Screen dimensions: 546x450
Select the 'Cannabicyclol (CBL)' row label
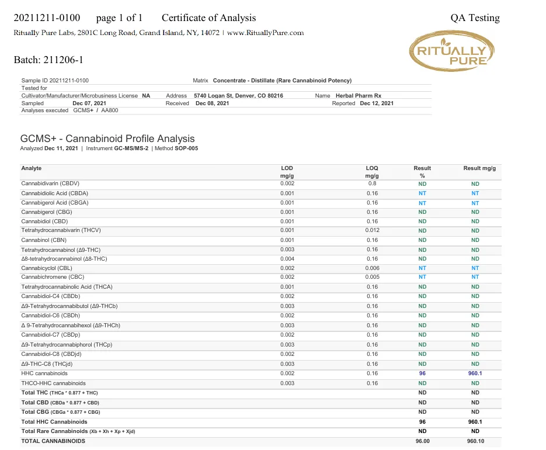(47, 268)
